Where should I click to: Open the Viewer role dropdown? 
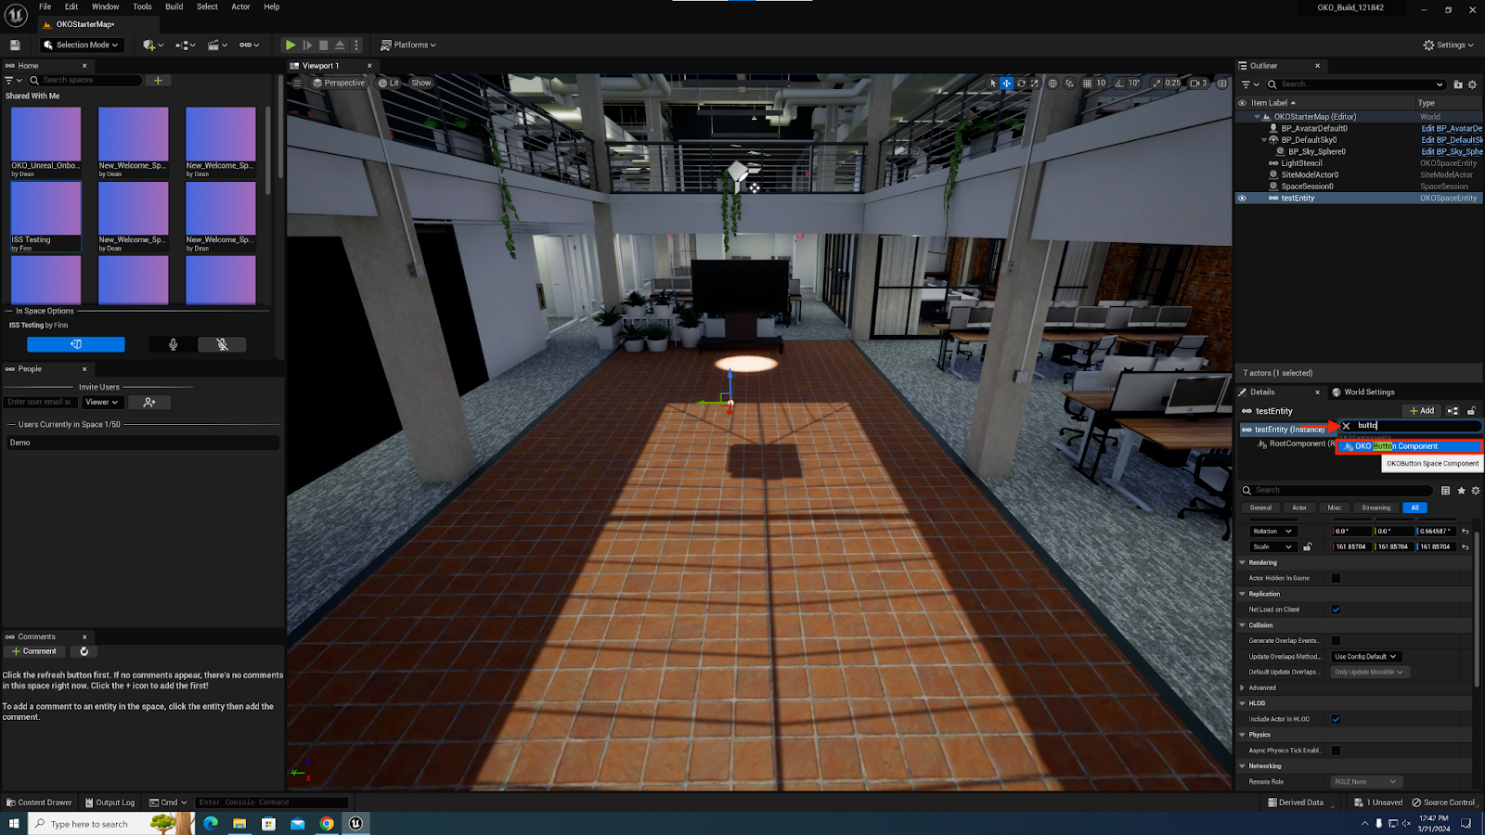point(102,402)
